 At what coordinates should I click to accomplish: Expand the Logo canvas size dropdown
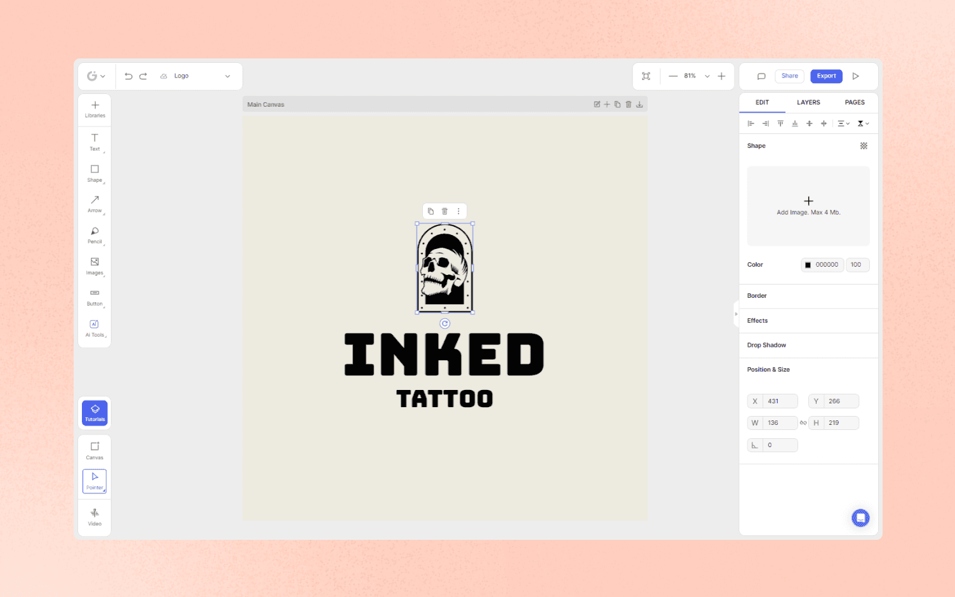(227, 76)
